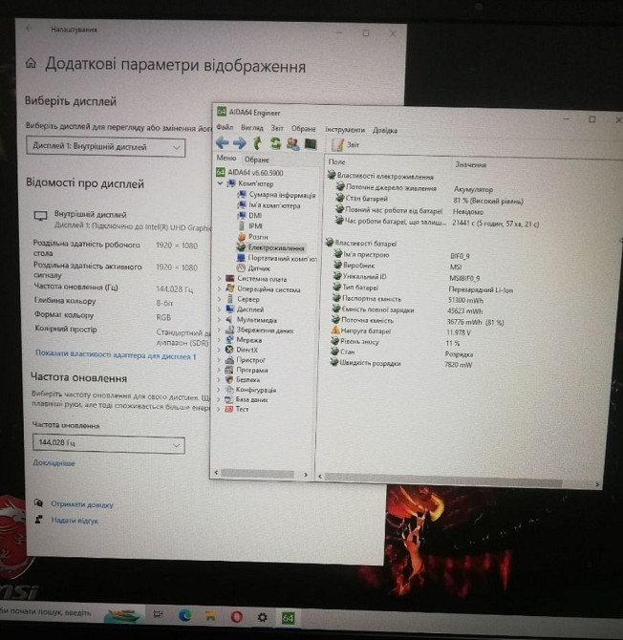The height and width of the screenshot is (640, 623).
Task: Click the Отримати довідку help link
Action: [x=82, y=504]
